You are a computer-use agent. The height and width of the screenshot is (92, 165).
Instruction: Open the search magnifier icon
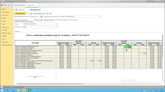point(11,5)
